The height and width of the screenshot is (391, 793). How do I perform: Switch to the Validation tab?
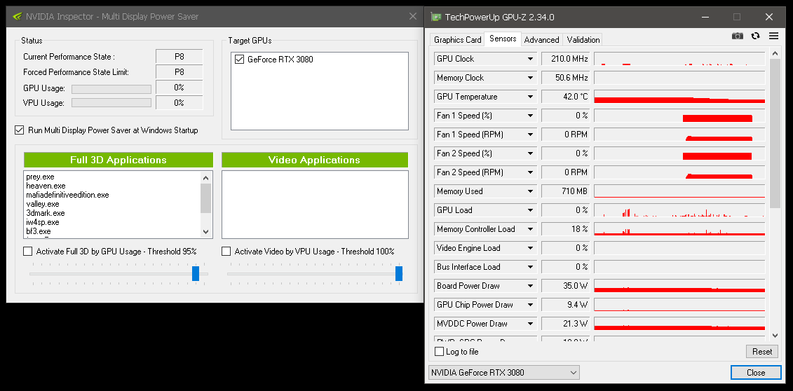coord(583,40)
